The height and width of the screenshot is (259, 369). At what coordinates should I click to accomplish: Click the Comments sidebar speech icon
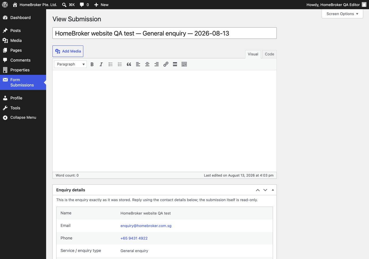point(5,60)
